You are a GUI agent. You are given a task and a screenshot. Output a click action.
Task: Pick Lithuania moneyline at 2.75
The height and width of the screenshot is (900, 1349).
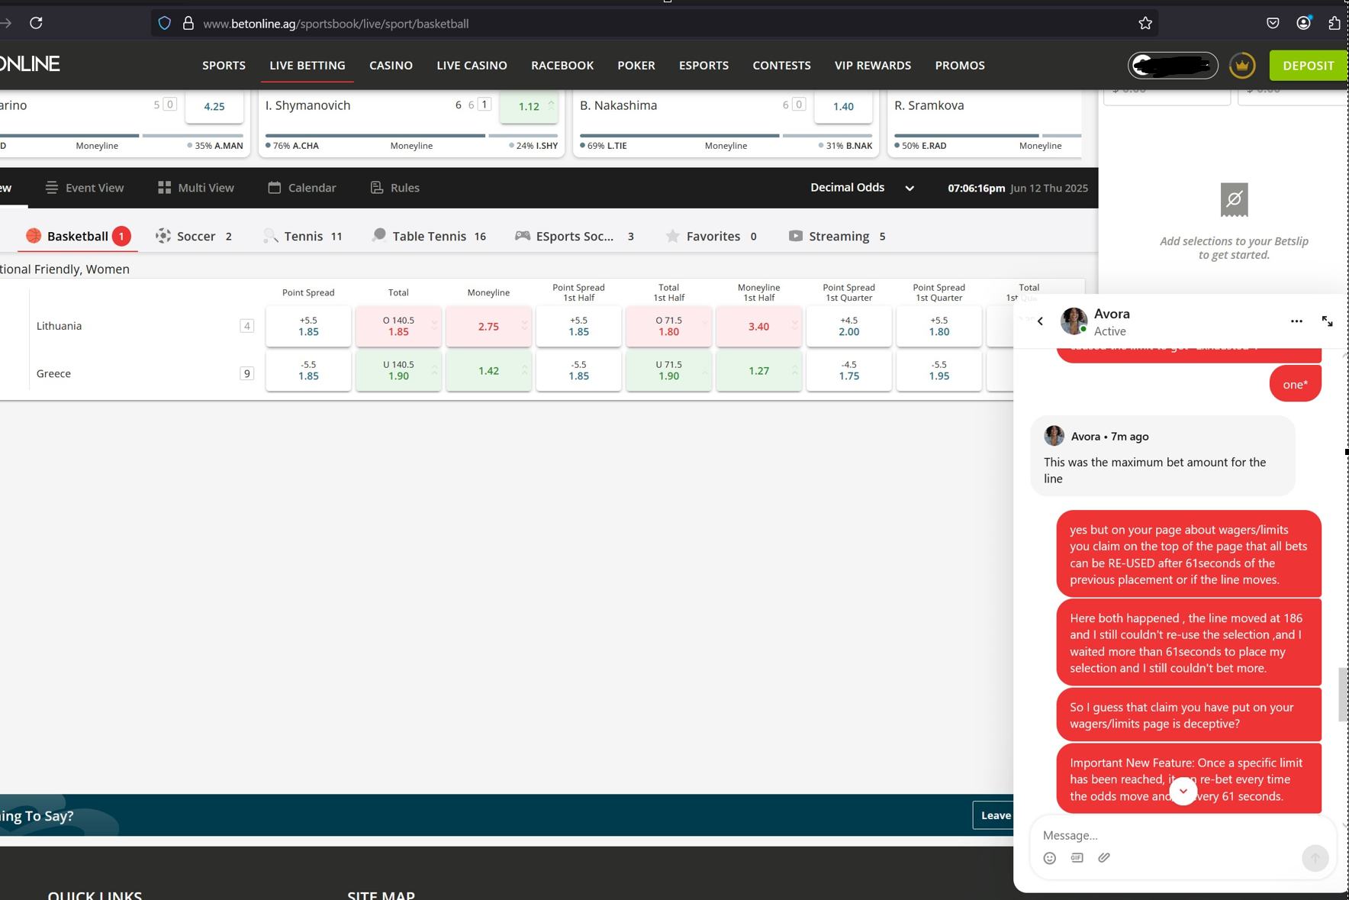[488, 327]
